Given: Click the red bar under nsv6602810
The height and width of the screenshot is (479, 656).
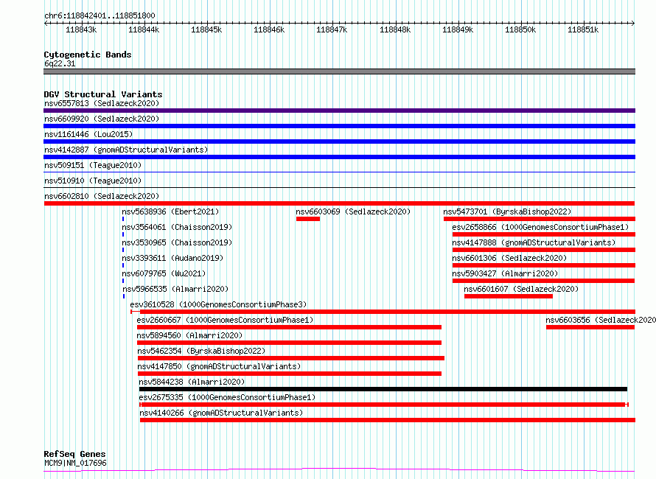Looking at the screenshot, I should point(339,203).
